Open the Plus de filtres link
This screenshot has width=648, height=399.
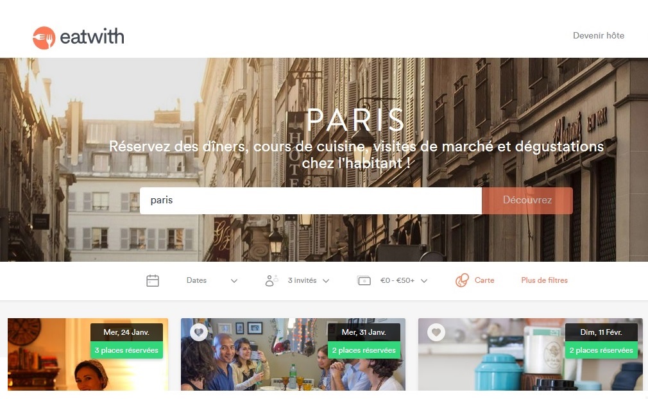544,280
